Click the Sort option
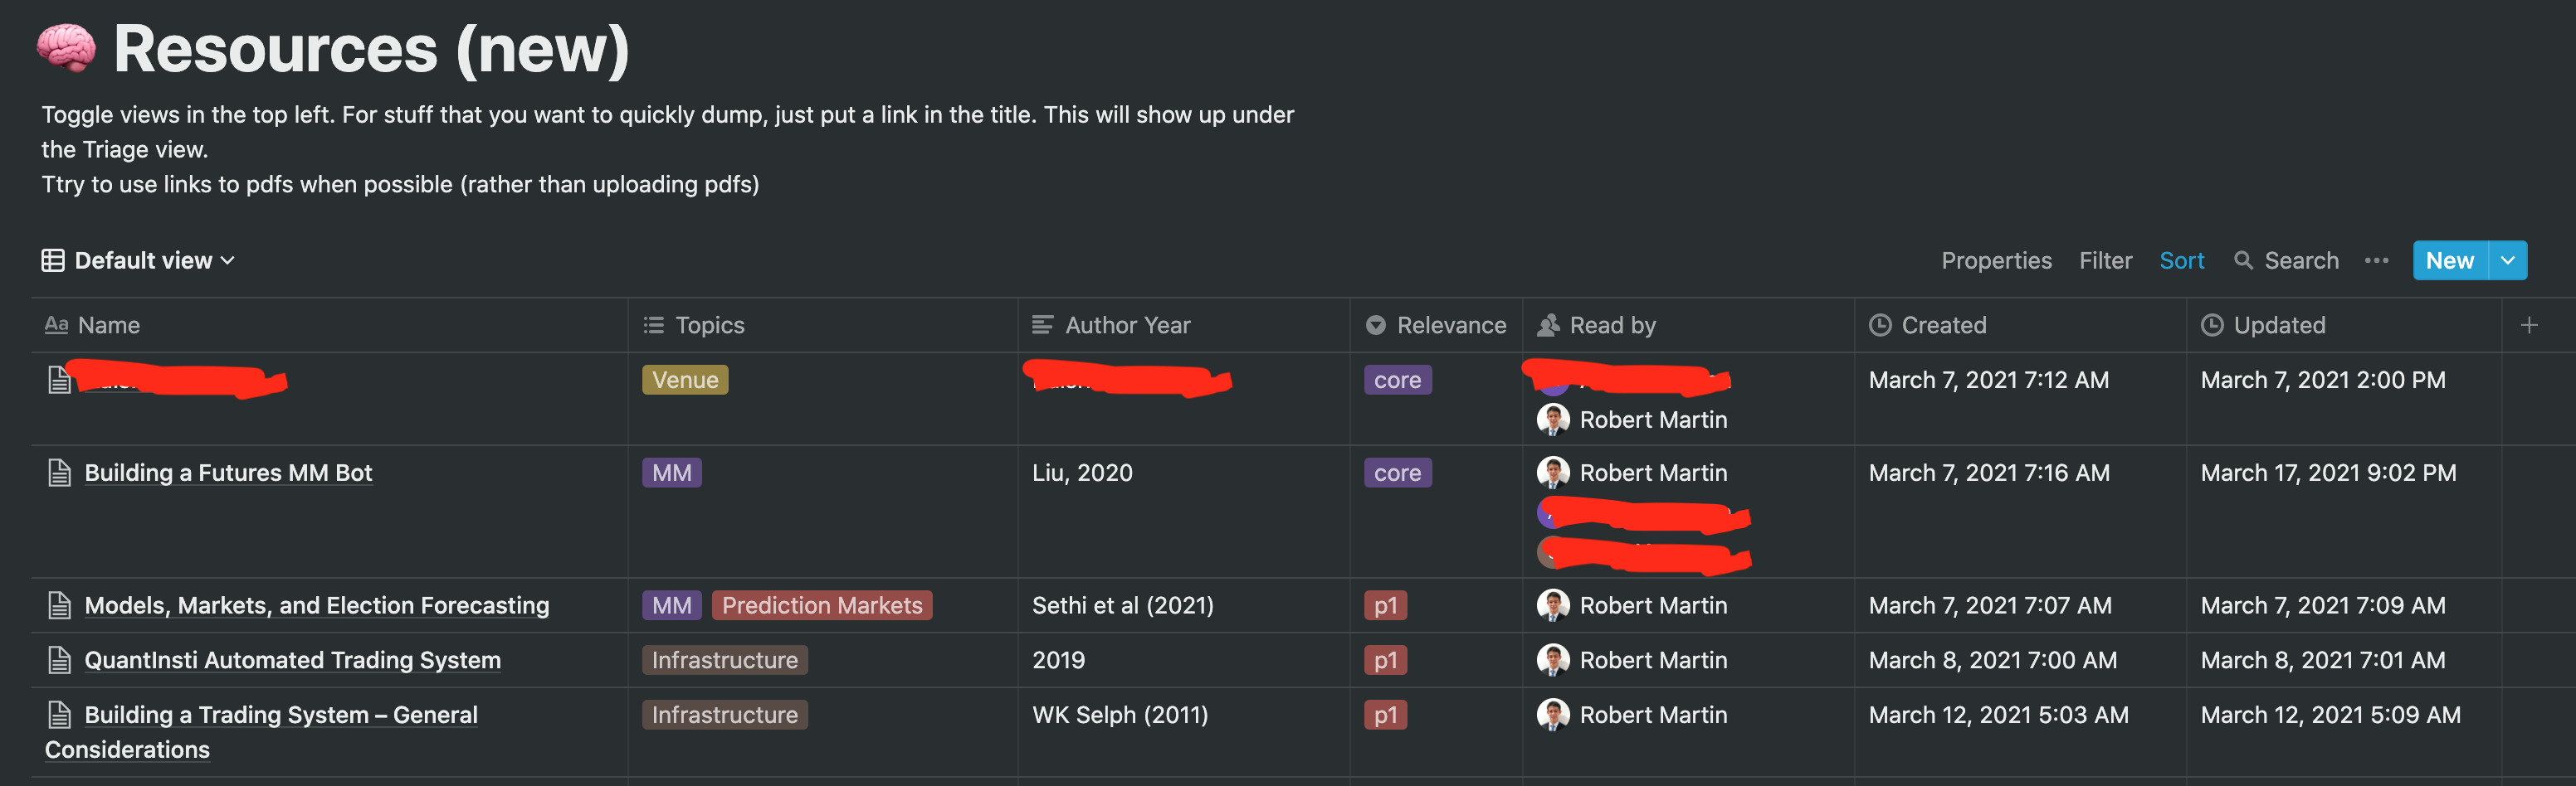Viewport: 2576px width, 786px height. 2181,260
